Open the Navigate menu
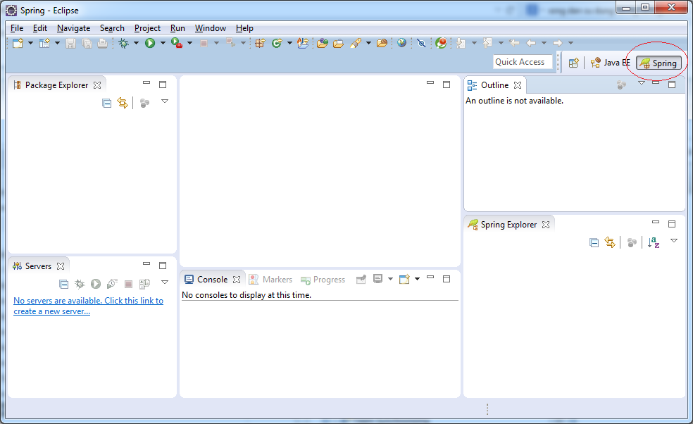This screenshot has width=693, height=424. pyautogui.click(x=73, y=28)
